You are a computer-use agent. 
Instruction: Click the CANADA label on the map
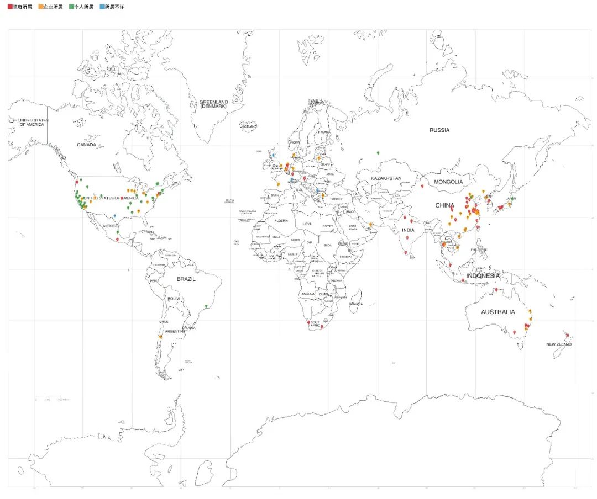point(86,145)
